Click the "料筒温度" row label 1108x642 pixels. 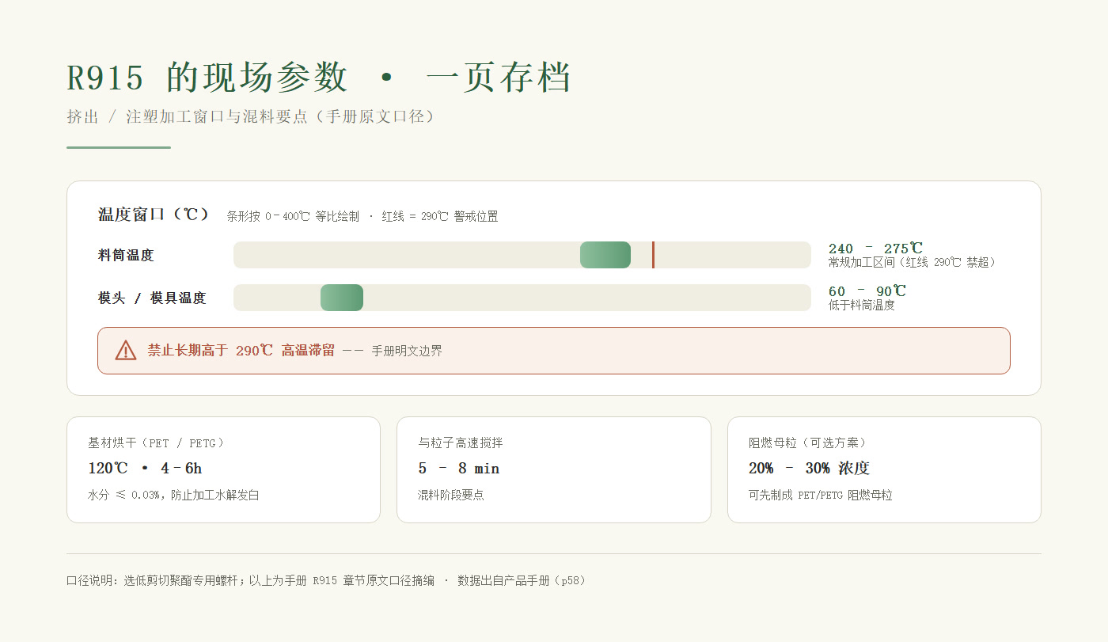coord(126,255)
